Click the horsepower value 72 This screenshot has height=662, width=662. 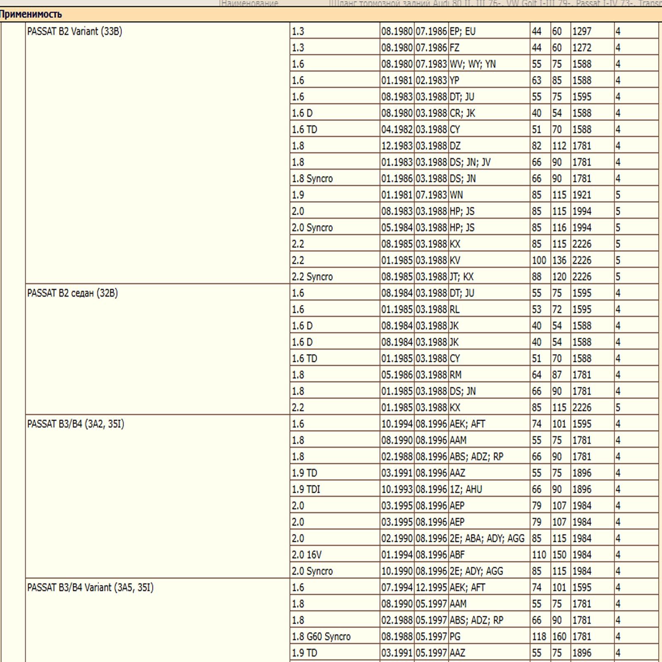[560, 309]
